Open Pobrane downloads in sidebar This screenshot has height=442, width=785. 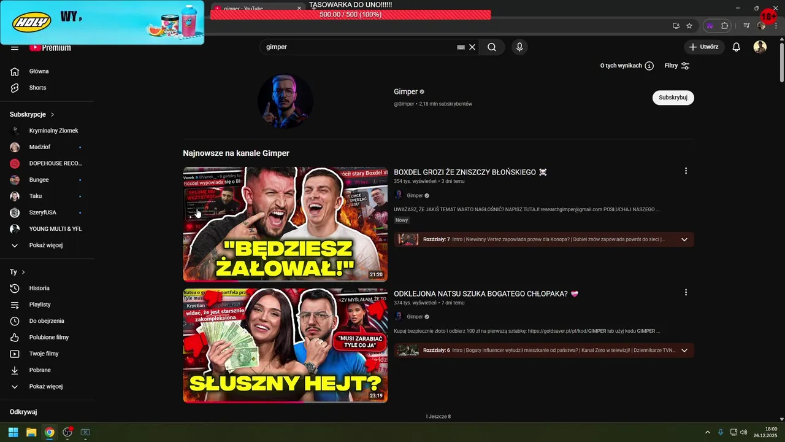pos(47,370)
